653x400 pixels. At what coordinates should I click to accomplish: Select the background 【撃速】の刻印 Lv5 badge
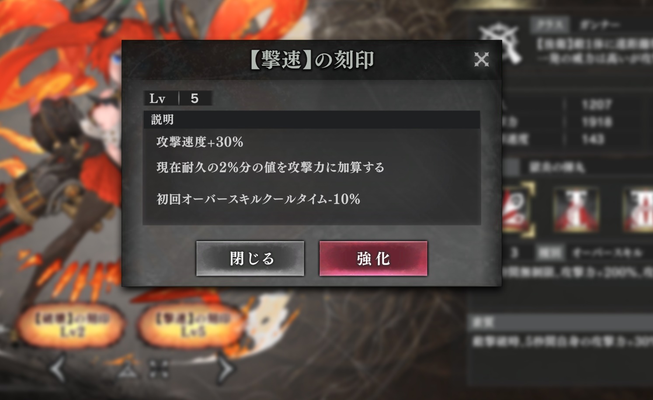click(x=192, y=325)
